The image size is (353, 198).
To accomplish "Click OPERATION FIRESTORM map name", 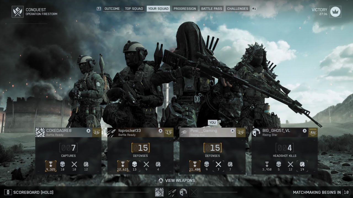I will tap(41, 14).
